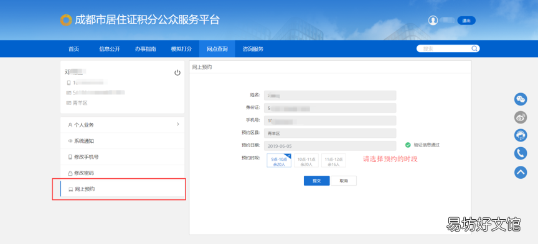The image size is (538, 244).
Task: Open 网点查询 menu item
Action: [x=217, y=49]
